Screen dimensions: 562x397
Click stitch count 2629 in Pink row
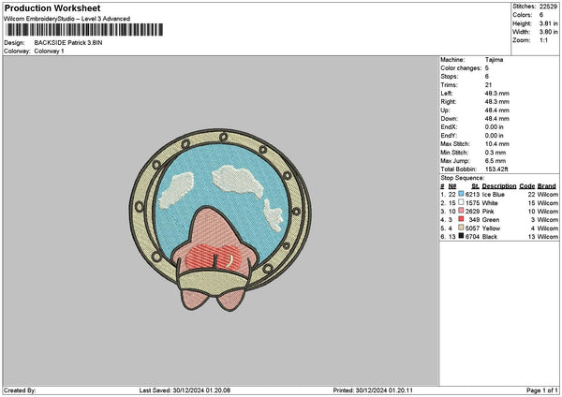tap(472, 212)
